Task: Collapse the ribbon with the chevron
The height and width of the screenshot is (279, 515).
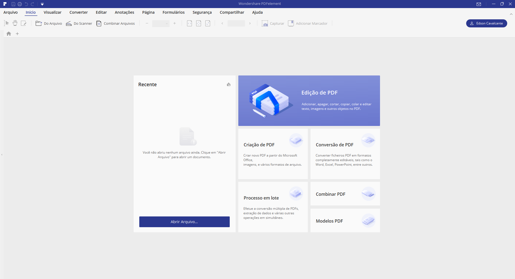Action: coord(511,14)
